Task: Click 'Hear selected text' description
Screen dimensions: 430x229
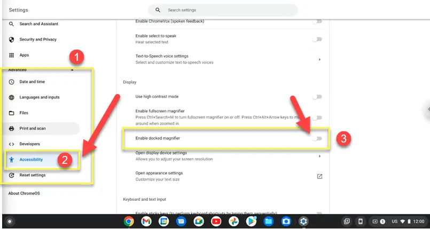Action: point(152,42)
